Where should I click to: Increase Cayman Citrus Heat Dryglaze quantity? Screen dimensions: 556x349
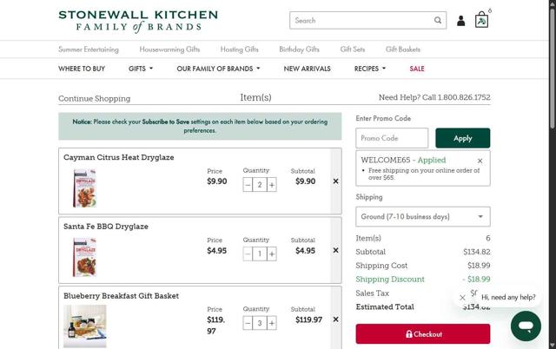272,185
